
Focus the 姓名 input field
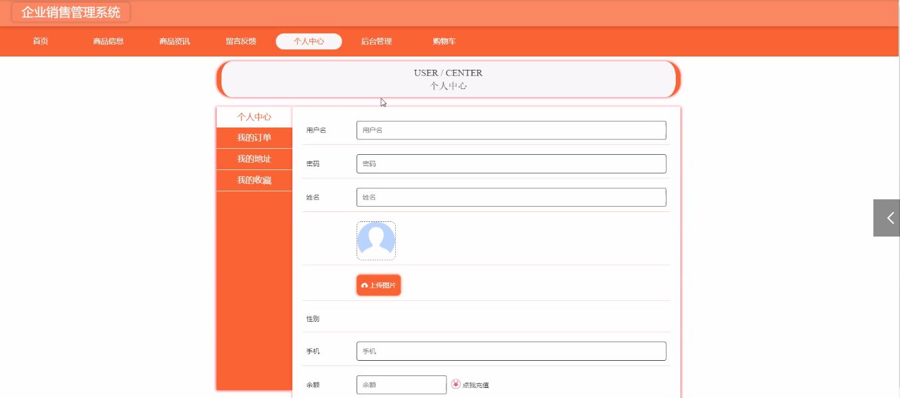pos(511,197)
